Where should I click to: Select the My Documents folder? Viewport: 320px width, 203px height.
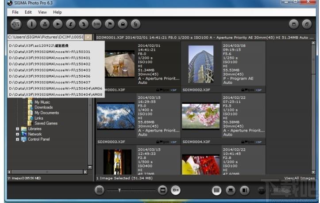[46, 113]
